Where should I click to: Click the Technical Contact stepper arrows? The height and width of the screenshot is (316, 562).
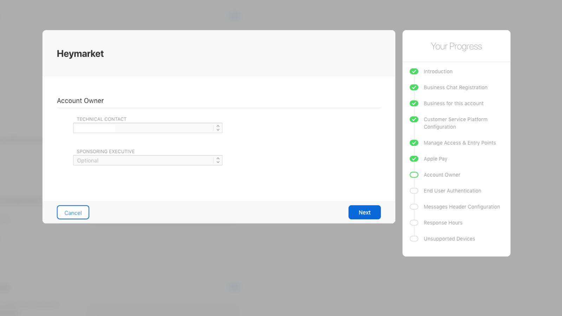click(218, 128)
